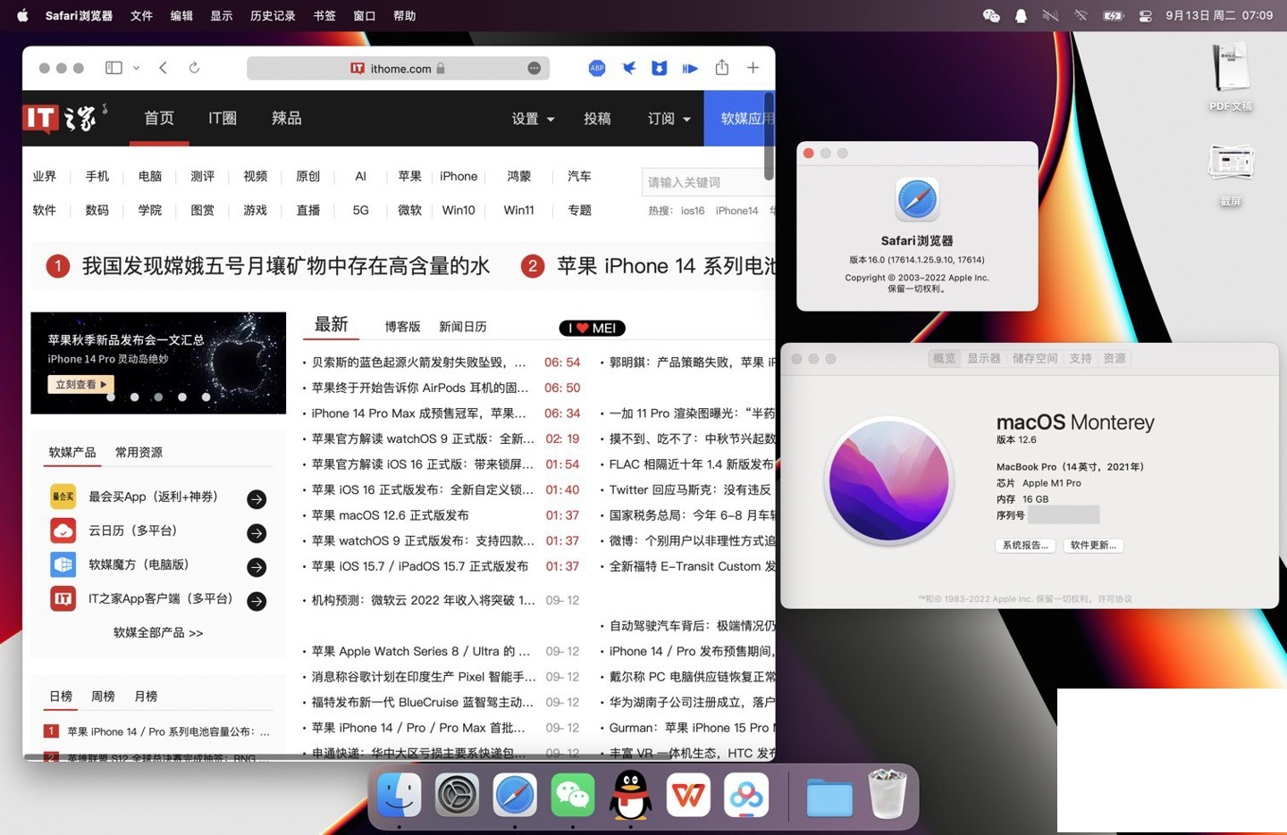Click ithome.com address bar
The image size is (1287, 835).
click(398, 69)
